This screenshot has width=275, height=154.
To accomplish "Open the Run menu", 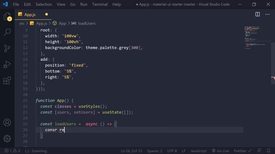I will 84,4.
